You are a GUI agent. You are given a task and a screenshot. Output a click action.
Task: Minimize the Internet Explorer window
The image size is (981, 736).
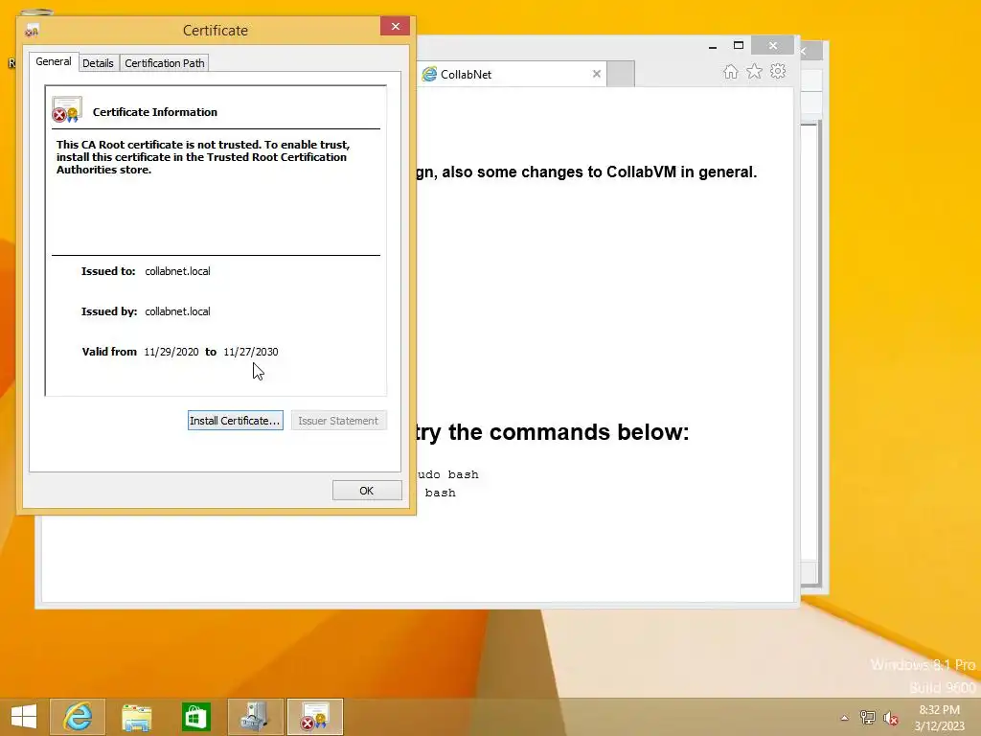tap(713, 46)
